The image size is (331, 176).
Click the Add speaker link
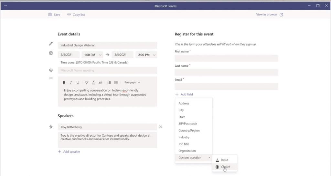(x=71, y=152)
